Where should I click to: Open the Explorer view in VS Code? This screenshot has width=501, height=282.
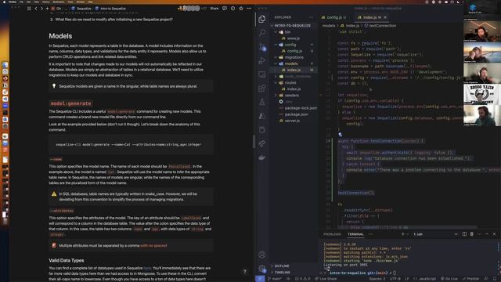coord(262,19)
